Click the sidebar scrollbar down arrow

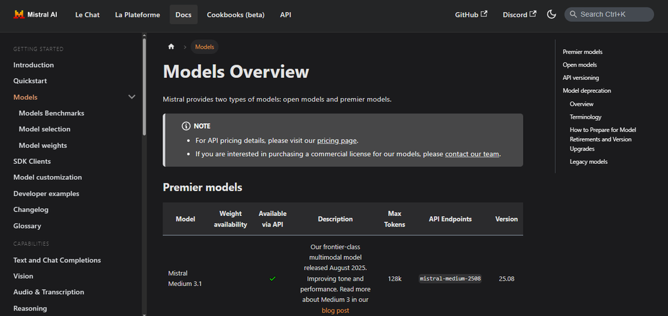[x=144, y=314]
